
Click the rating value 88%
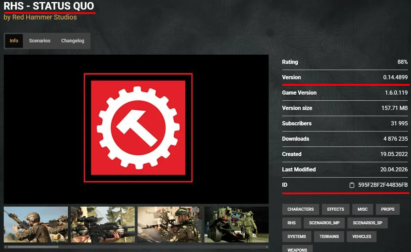pyautogui.click(x=402, y=62)
